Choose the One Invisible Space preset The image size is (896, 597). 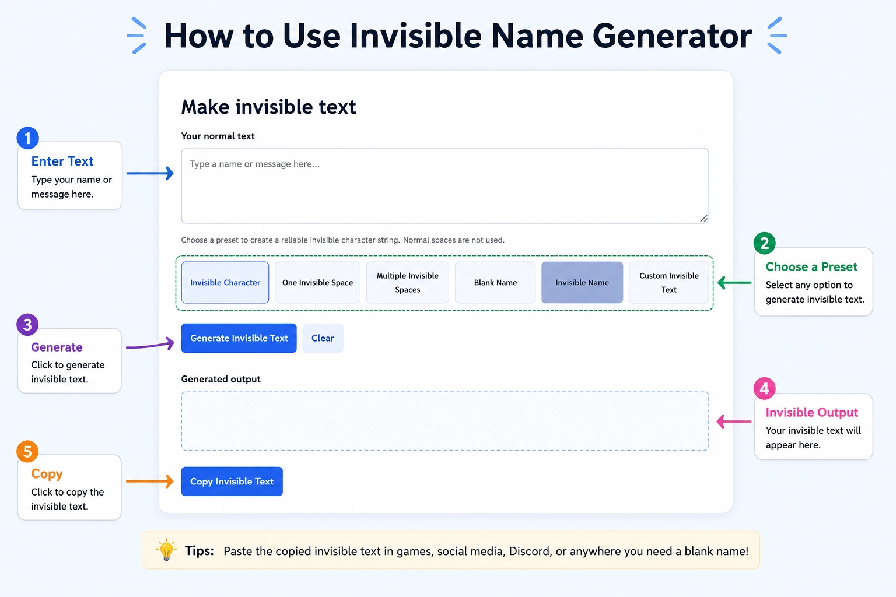pos(317,283)
